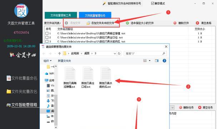Click the 清空任务 button
The height and width of the screenshot is (129, 217).
click(206, 108)
